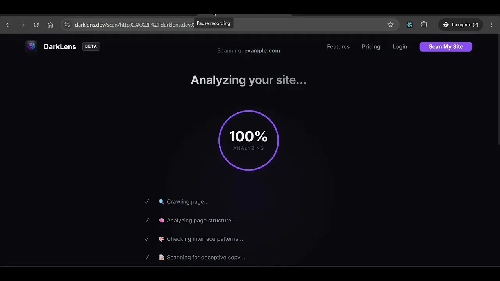The image size is (500, 281).
Task: Click the 'Checking interface patterns...' step text
Action: [205, 239]
